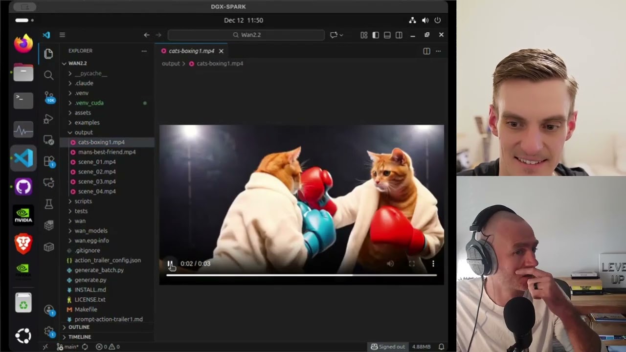Viewport: 626px width, 352px height.
Task: Pause the cats boxing video
Action: [170, 264]
